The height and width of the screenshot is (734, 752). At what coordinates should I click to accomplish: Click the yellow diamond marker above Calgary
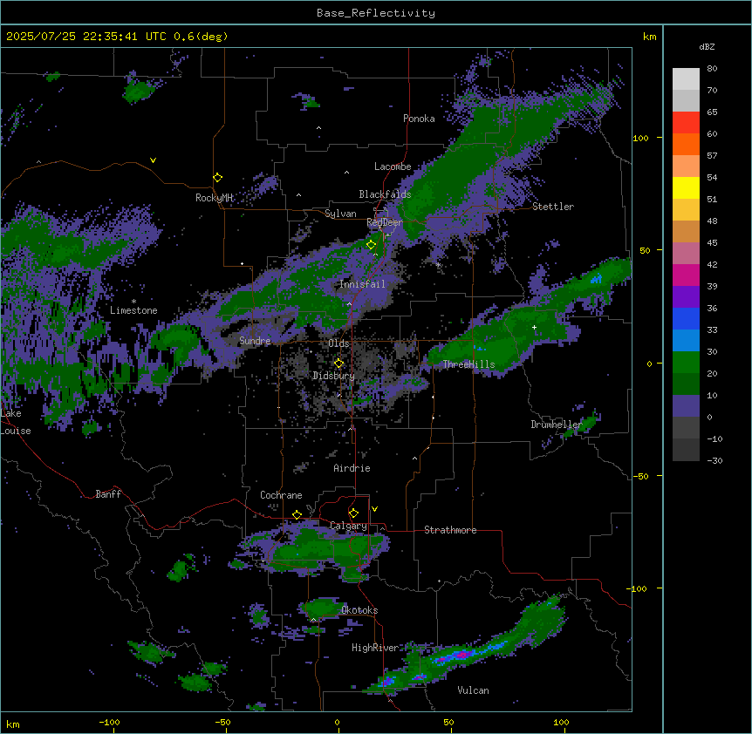353,513
